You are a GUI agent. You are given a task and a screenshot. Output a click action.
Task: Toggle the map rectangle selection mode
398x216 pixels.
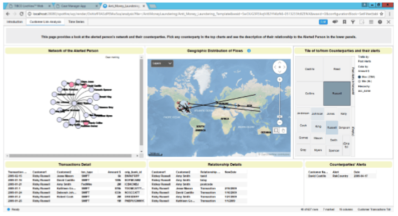276,130
